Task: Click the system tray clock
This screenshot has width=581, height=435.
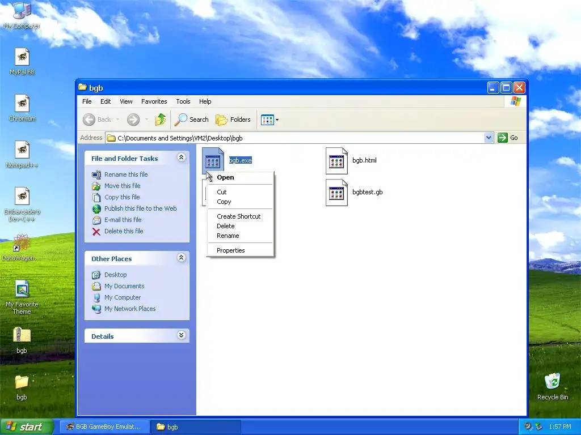Action: [x=560, y=427]
